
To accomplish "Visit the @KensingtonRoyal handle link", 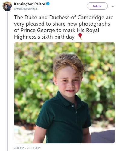I will click(26, 9).
